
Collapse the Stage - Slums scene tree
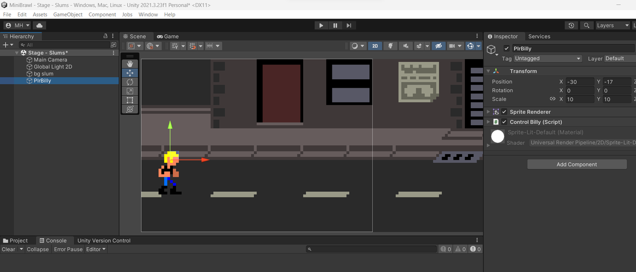coord(16,53)
